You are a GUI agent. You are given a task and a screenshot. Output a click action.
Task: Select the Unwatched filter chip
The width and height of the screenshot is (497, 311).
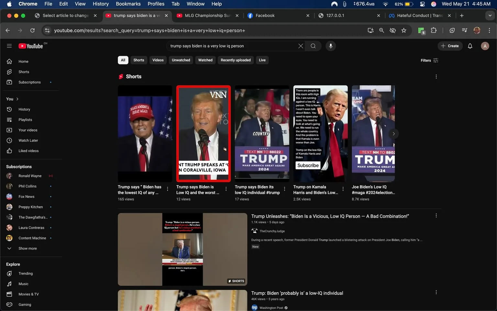181,60
